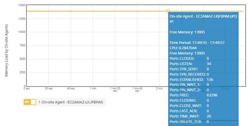Click the x-axis label "2 min"
The width and height of the screenshot is (248, 126).
[x=159, y=88]
